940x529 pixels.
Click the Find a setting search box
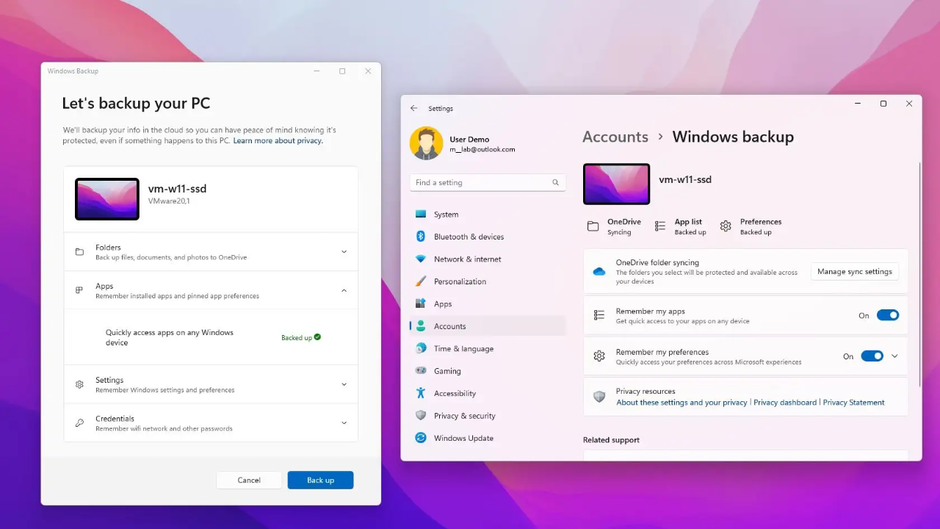pyautogui.click(x=488, y=182)
